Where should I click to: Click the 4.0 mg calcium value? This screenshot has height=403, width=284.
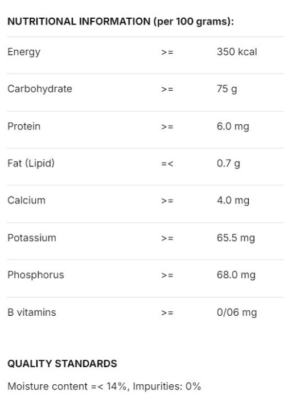(233, 201)
